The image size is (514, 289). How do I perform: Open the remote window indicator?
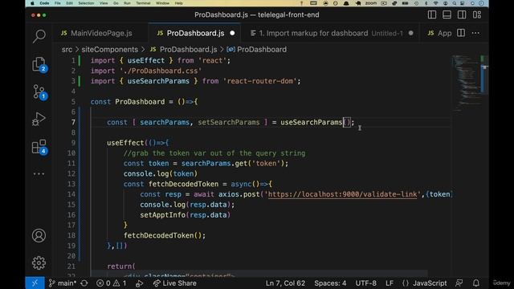(35, 283)
